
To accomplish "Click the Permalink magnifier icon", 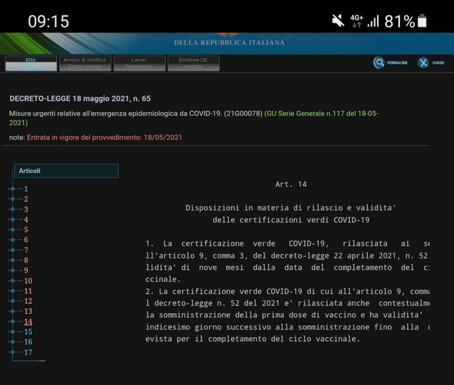I will tap(379, 63).
